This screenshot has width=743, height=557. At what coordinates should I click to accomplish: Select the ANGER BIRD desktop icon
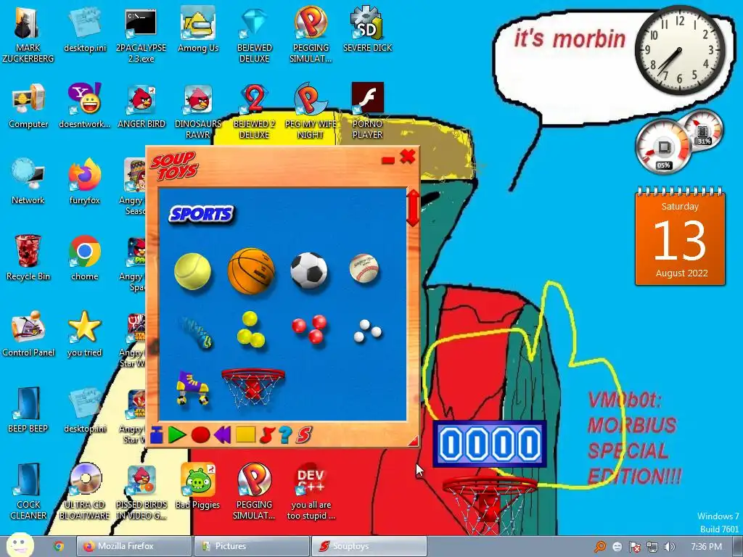pyautogui.click(x=141, y=106)
